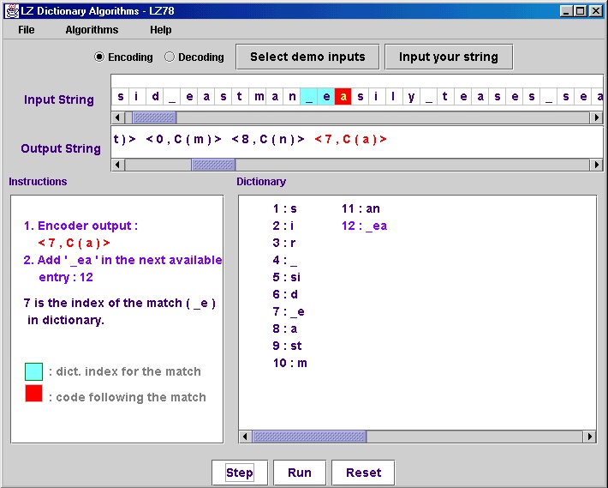Click the 'Input String' label

59,99
